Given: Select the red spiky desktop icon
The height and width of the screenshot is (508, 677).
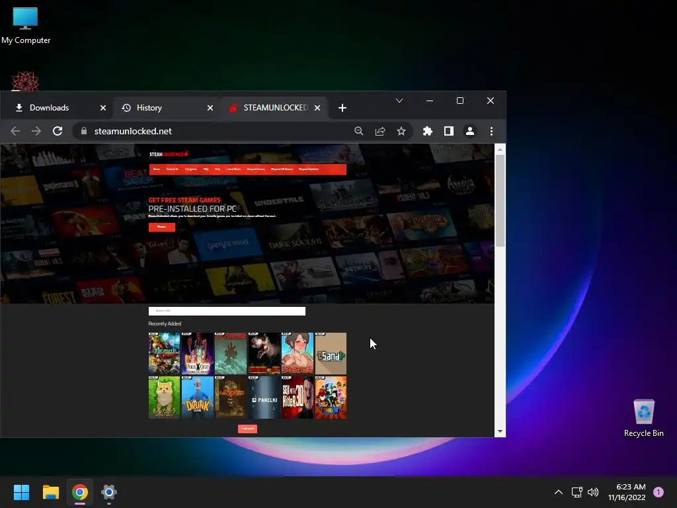Looking at the screenshot, I should (25, 81).
